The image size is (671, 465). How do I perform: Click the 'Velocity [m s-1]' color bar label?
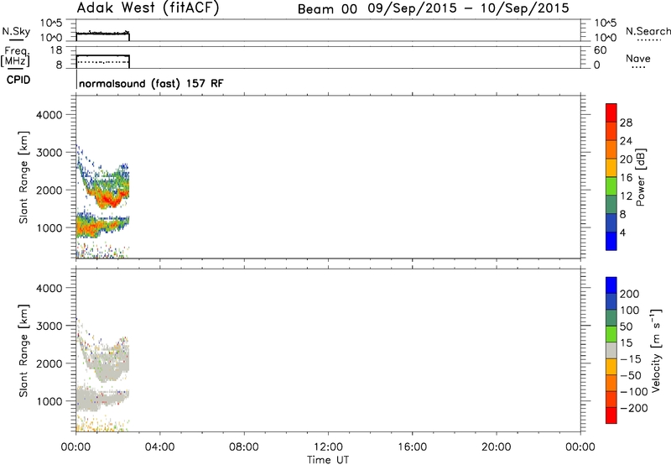(655, 350)
